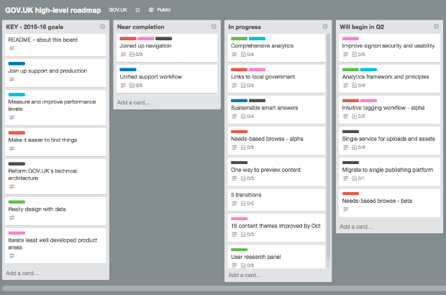Click description icon on Joined up navigation card
The width and height of the screenshot is (446, 295).
click(123, 54)
